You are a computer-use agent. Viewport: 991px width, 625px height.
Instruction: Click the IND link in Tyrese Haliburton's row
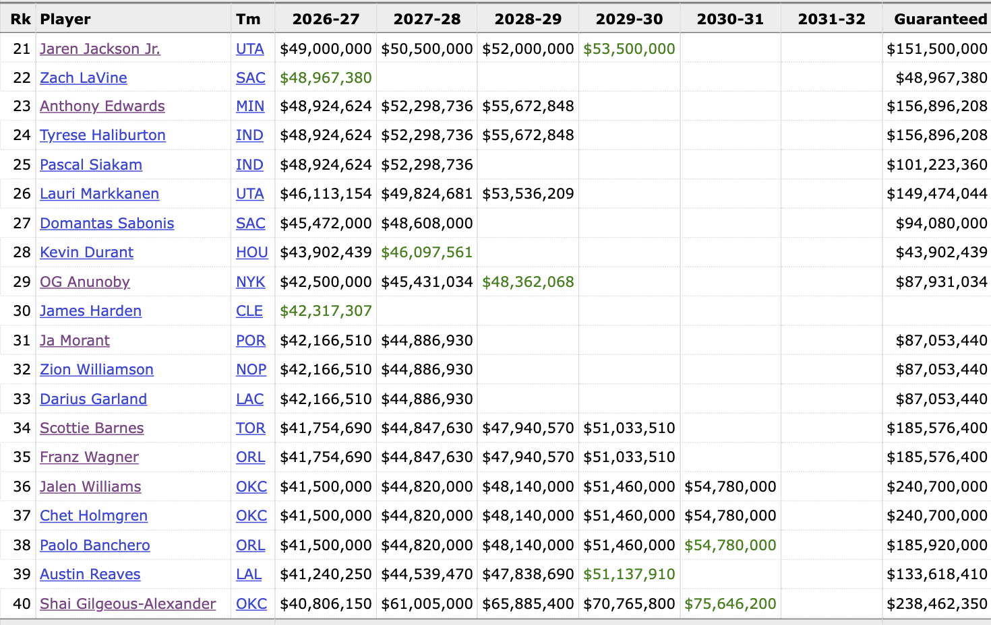pyautogui.click(x=249, y=135)
